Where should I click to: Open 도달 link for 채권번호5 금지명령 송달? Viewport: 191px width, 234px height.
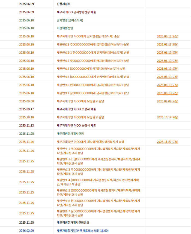tap(167, 77)
